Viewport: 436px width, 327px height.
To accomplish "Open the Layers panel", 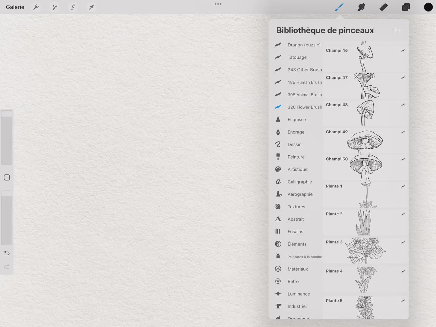I will pos(406,7).
